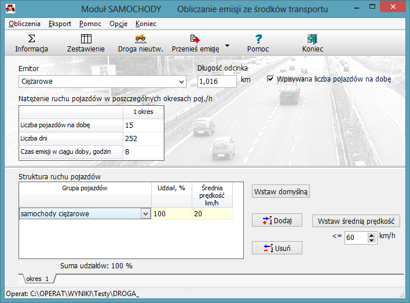Open the Koniec menu

146,24
